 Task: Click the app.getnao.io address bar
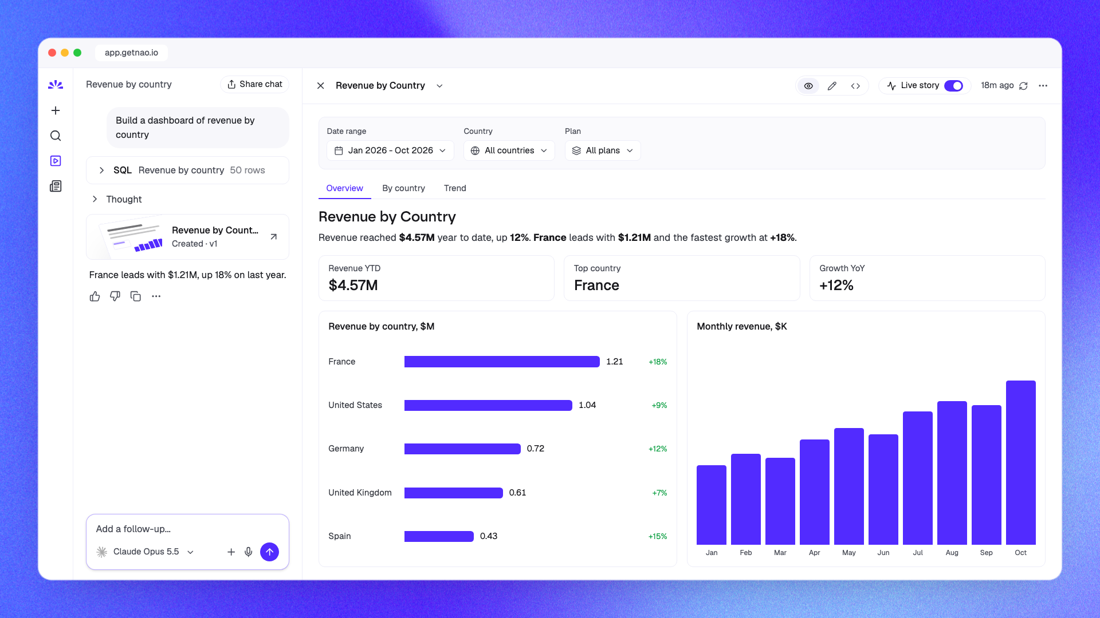[x=131, y=53]
